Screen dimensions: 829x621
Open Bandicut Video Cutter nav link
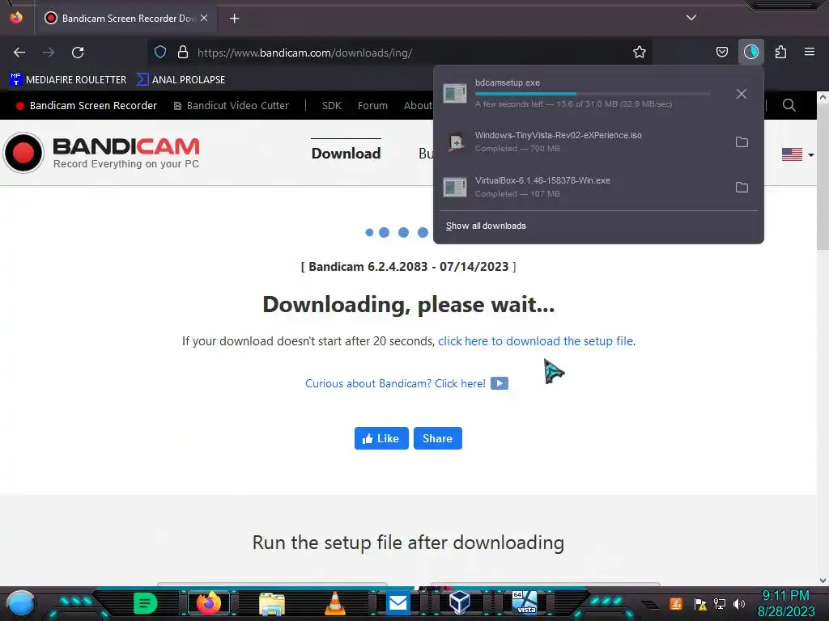tap(231, 106)
